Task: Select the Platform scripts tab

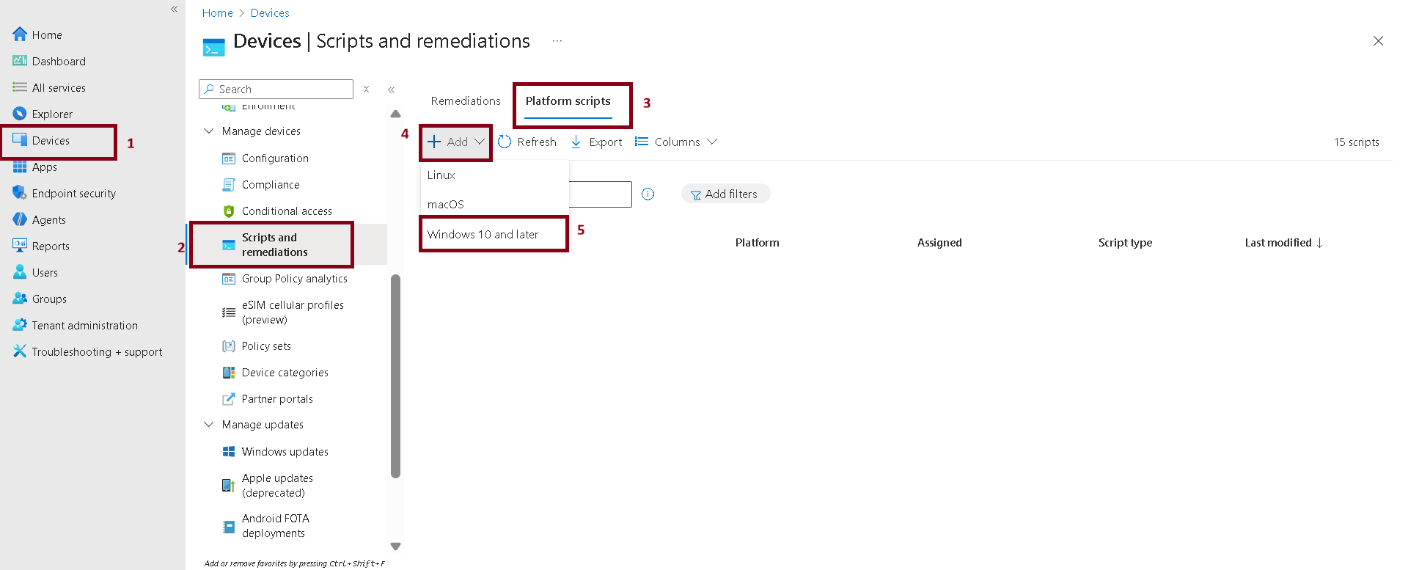Action: (x=568, y=101)
